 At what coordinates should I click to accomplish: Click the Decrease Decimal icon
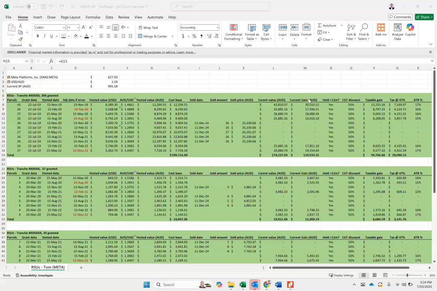click(x=216, y=36)
